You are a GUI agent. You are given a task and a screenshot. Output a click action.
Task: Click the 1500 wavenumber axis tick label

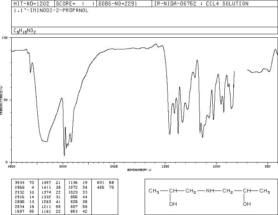click(165, 166)
